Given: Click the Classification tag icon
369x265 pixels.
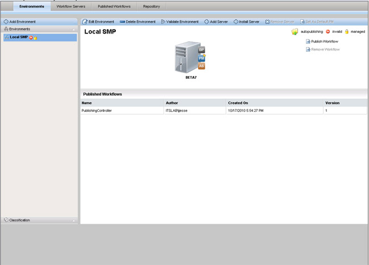Looking at the screenshot, I should (x=6, y=220).
